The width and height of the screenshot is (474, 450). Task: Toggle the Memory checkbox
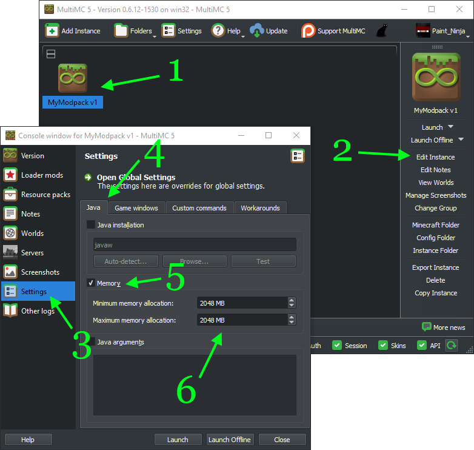91,283
